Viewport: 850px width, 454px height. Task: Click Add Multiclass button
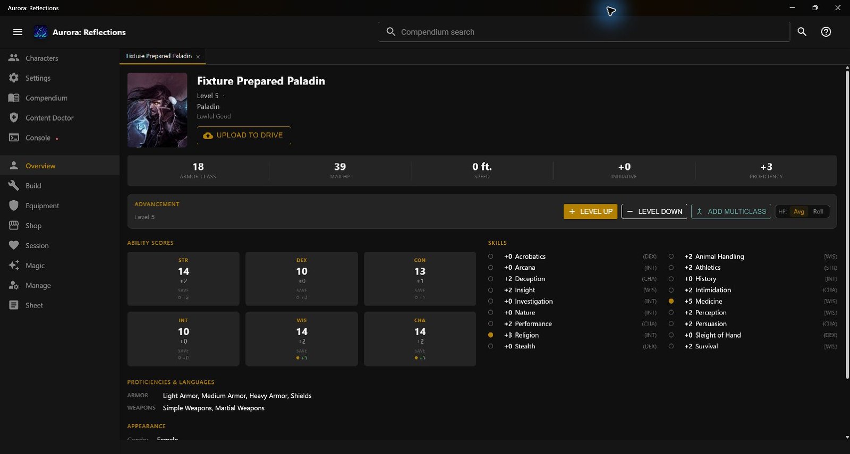tap(731, 211)
